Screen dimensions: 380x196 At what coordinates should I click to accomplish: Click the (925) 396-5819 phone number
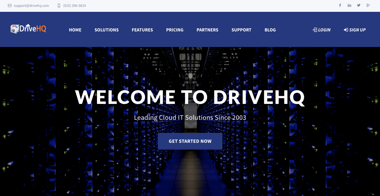click(75, 6)
